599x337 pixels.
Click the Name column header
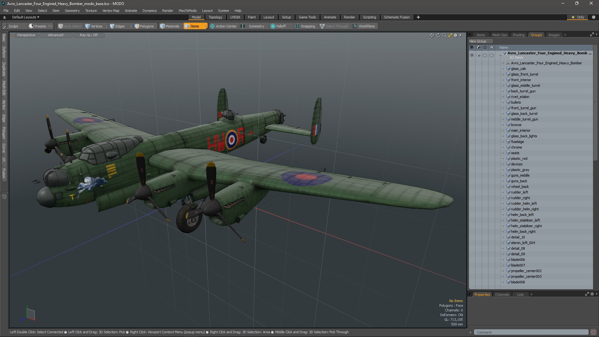pos(504,47)
